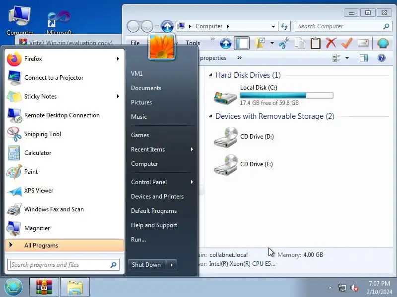Viewport: 397px width, 297px height.
Task: Click the refresh button beside address bar
Action: coord(284,26)
